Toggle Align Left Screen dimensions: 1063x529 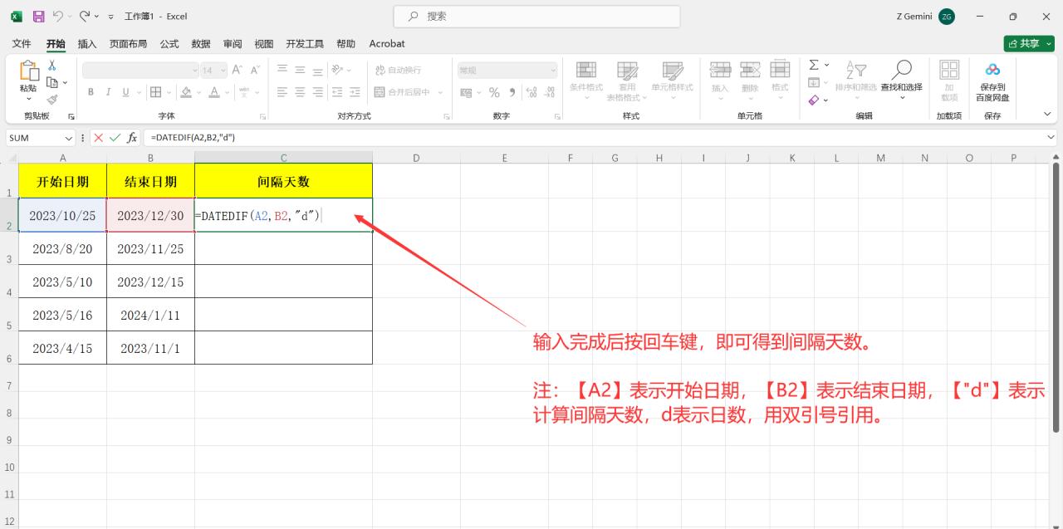click(x=282, y=92)
